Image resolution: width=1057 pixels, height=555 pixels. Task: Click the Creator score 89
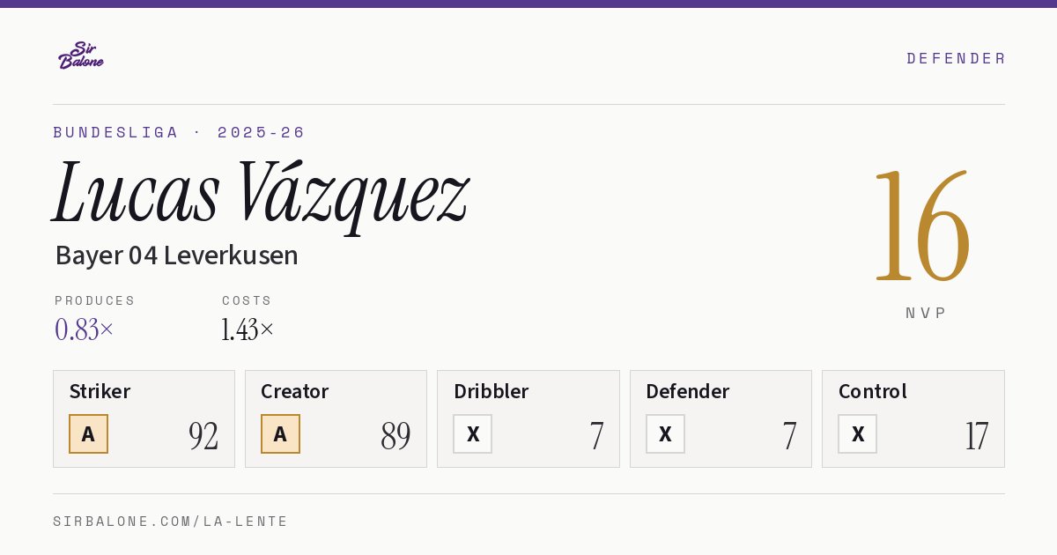pos(395,436)
